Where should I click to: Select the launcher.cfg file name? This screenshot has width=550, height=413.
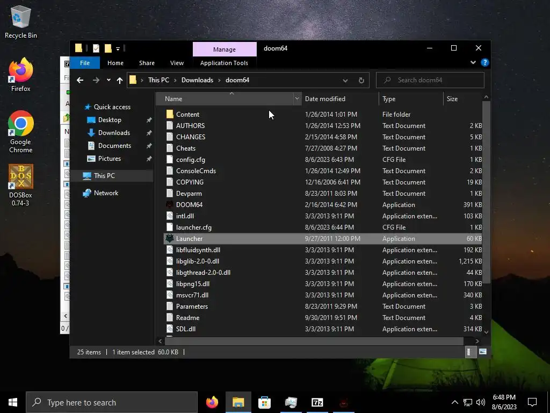tap(193, 227)
